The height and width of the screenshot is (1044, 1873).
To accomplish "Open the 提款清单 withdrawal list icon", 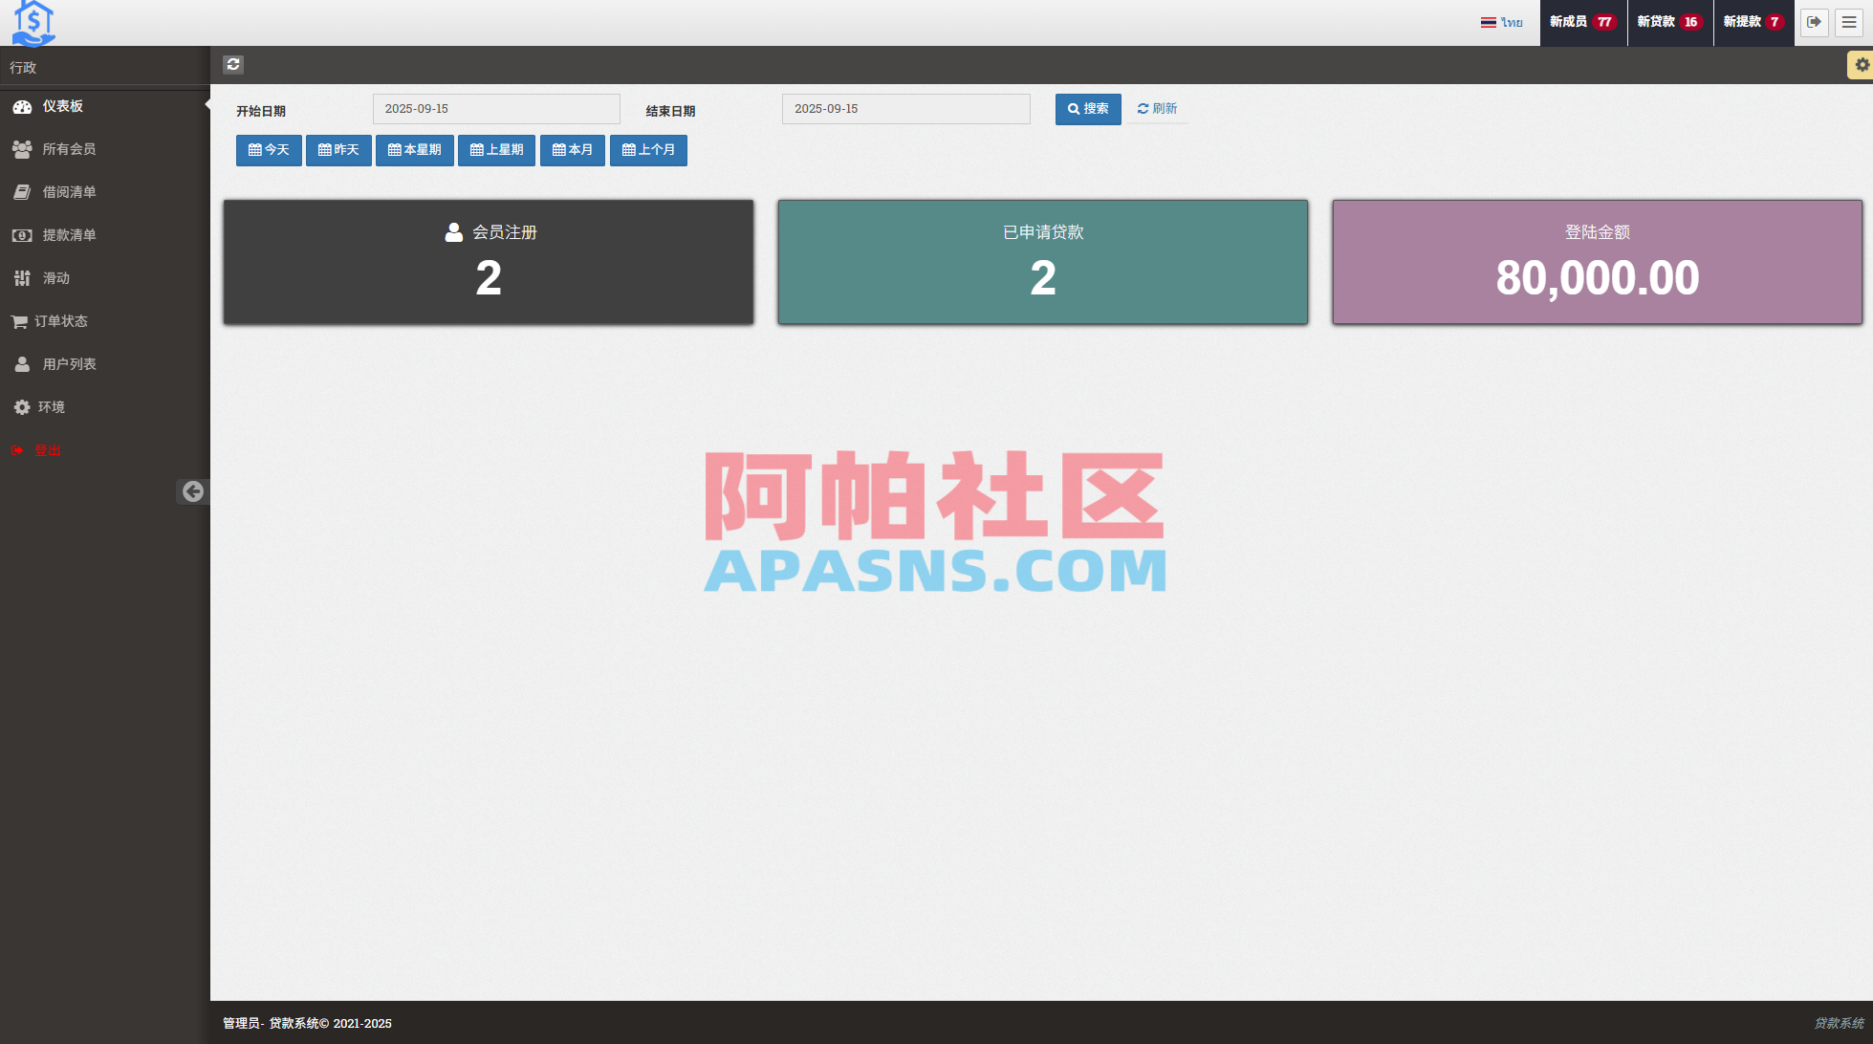I will 23,234.
